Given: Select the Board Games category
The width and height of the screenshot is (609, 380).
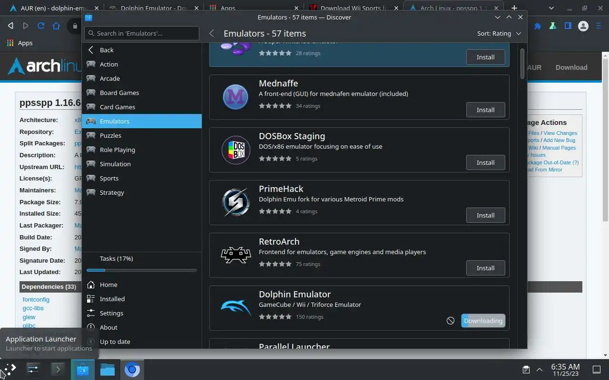Looking at the screenshot, I should click(x=142, y=93).
